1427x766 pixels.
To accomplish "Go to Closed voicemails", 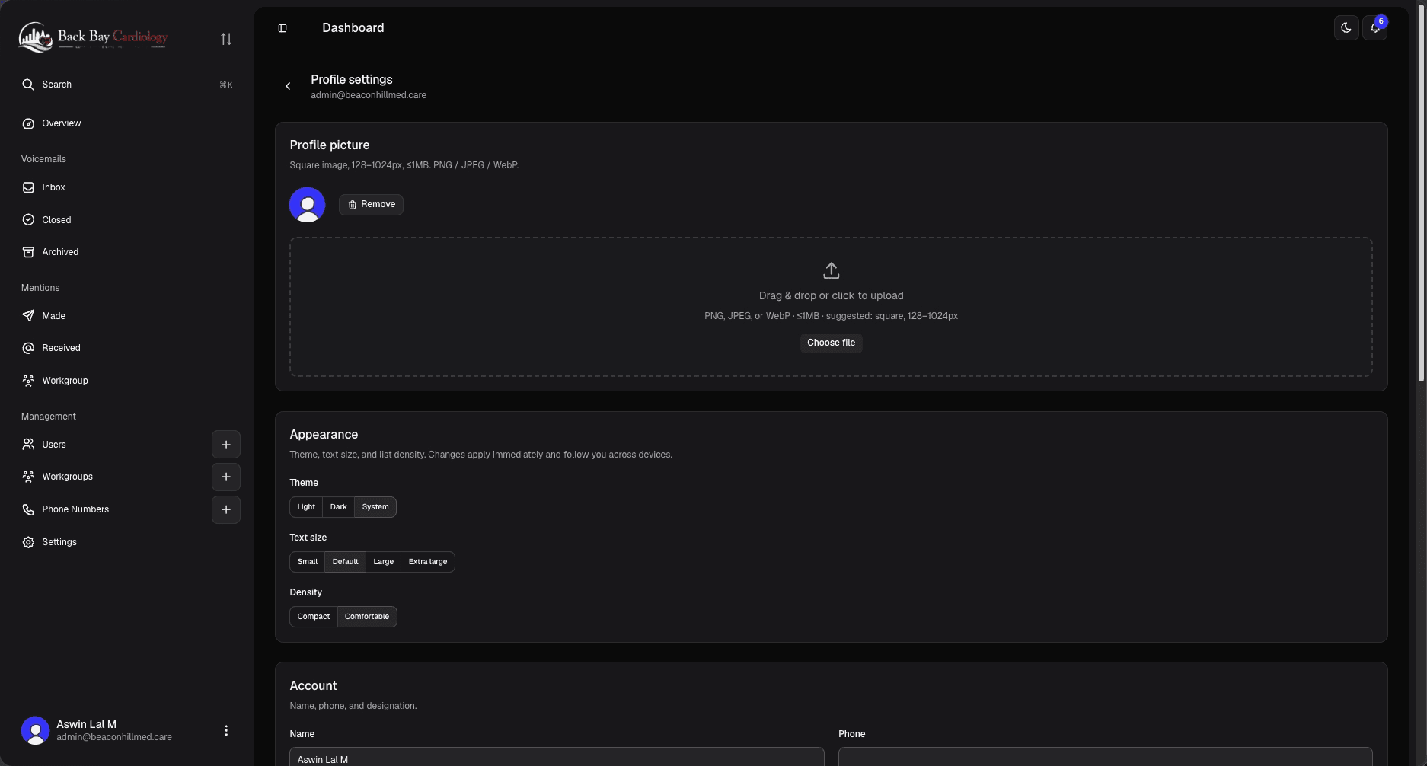I will click(127, 220).
